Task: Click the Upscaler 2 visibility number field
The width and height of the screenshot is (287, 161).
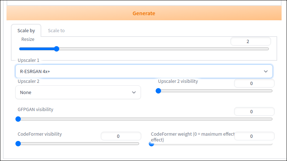Action: click(x=254, y=83)
